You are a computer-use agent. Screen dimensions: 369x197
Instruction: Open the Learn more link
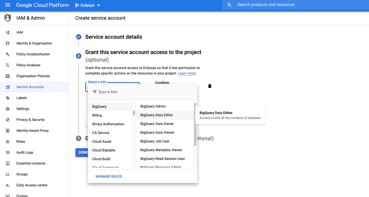coord(187,73)
